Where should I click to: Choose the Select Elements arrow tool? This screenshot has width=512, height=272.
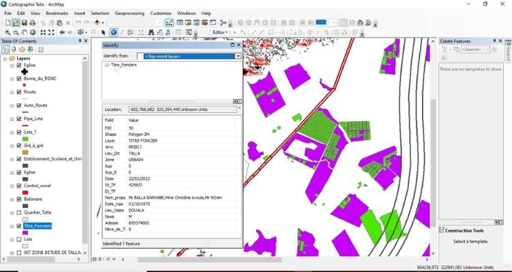(x=104, y=33)
